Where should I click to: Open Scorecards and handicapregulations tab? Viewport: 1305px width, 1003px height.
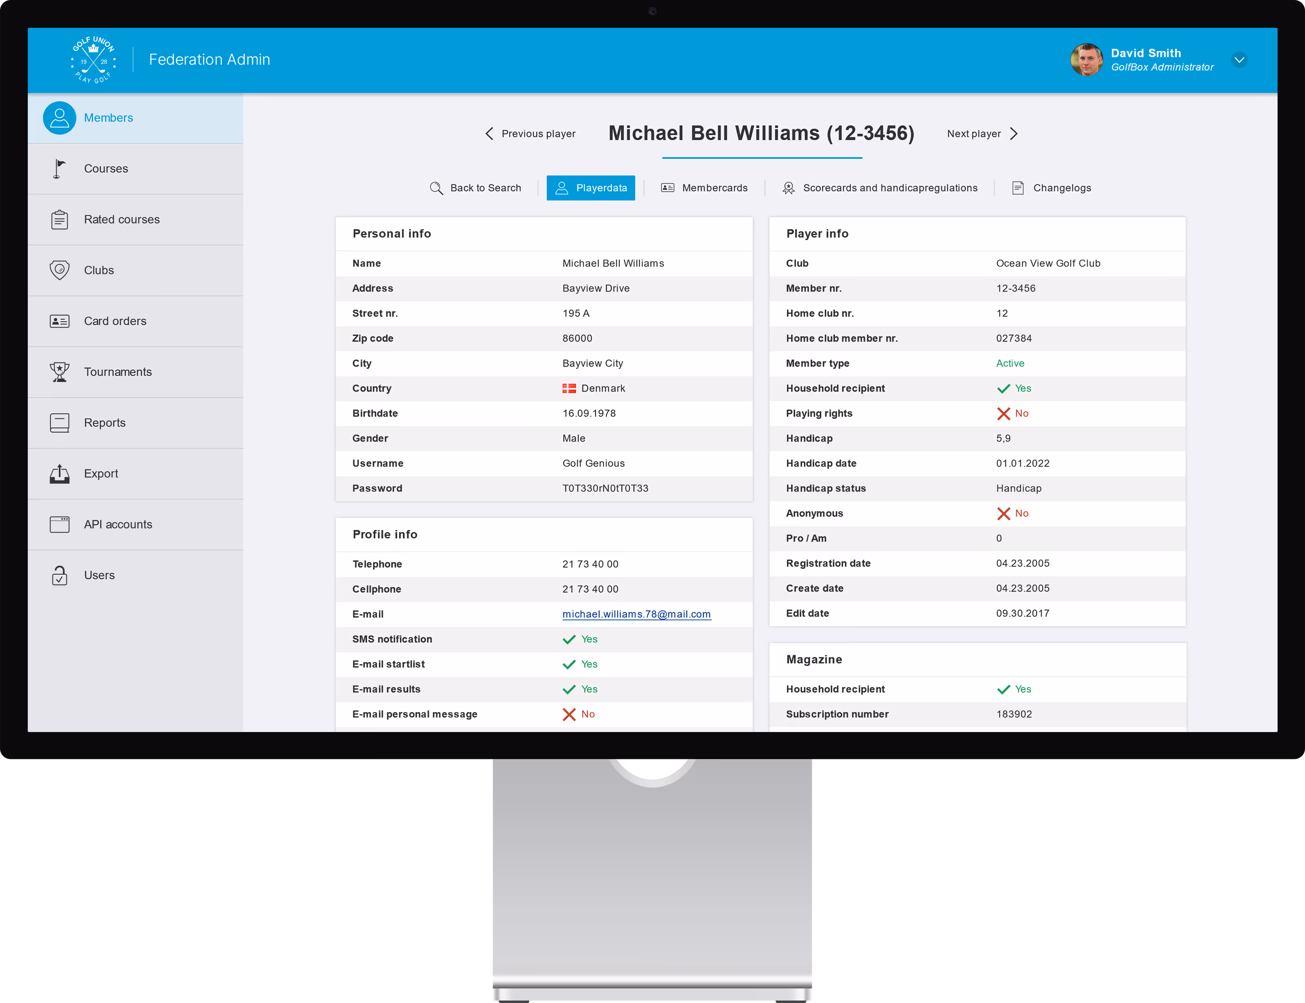click(880, 187)
